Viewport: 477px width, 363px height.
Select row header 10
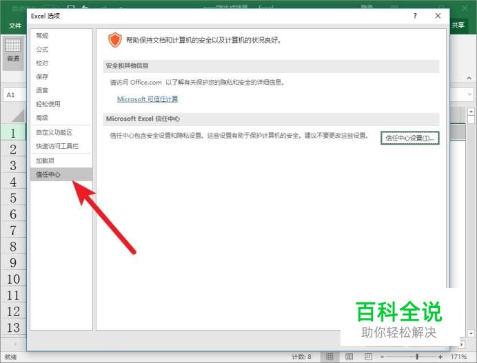click(13, 279)
